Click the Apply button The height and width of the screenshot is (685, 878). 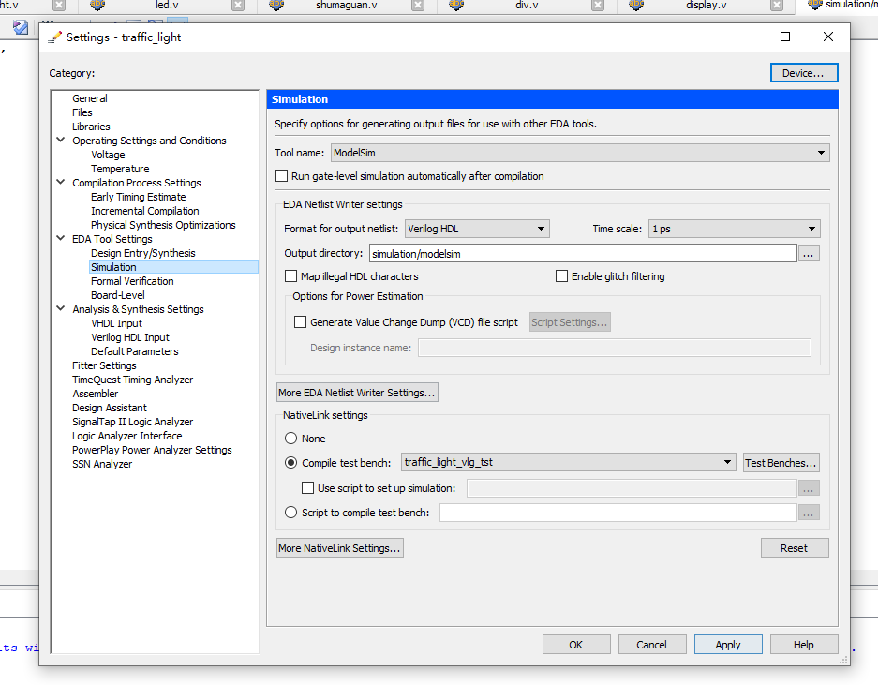pos(728,645)
